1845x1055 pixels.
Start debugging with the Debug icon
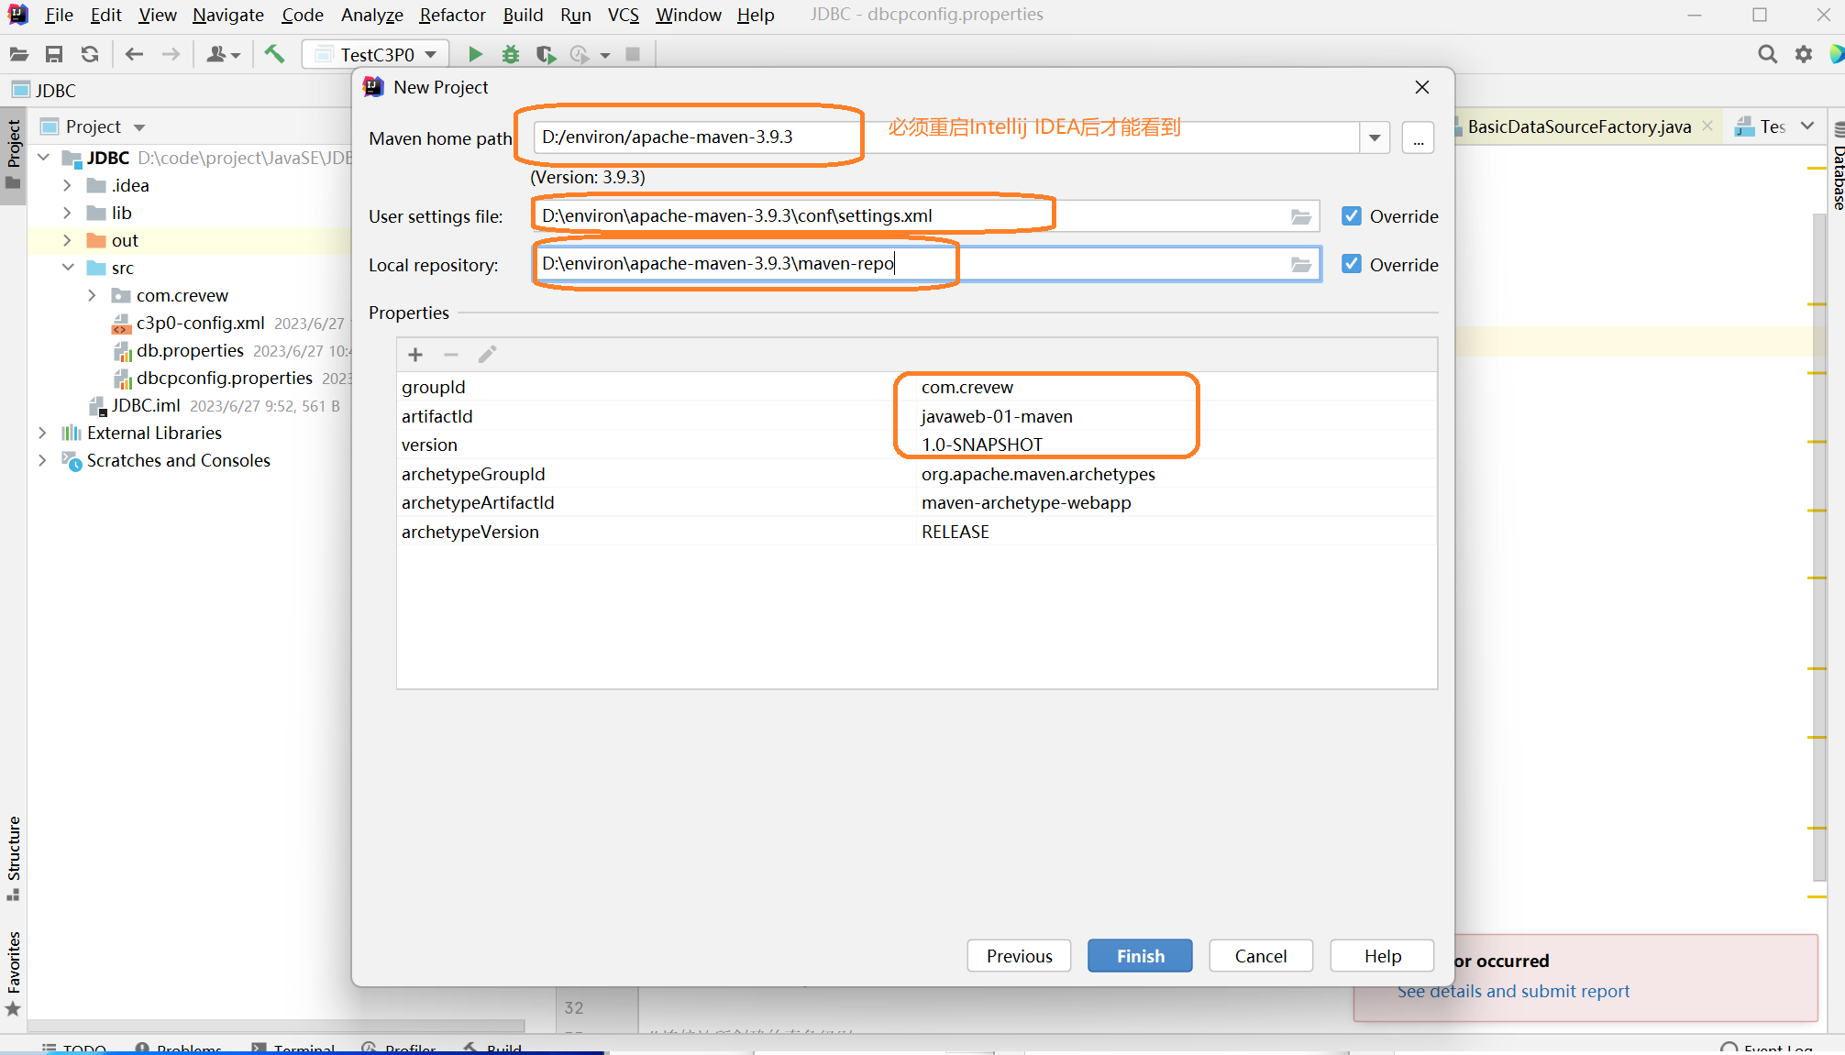511,54
